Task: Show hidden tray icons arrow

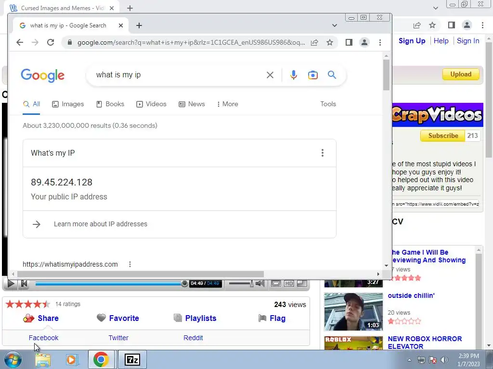Action: (409, 360)
